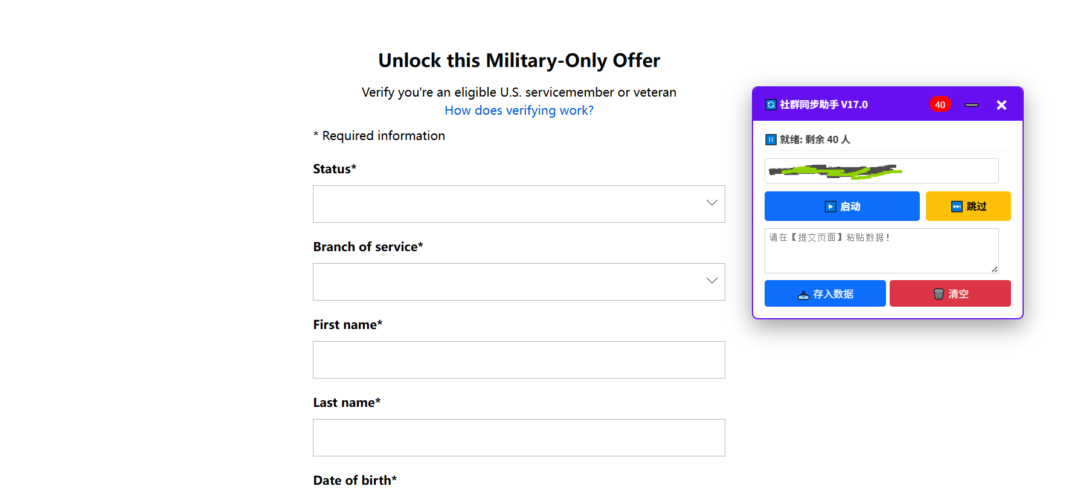Click the Date of birth label
Viewport: 1066px width, 492px height.
tap(355, 481)
